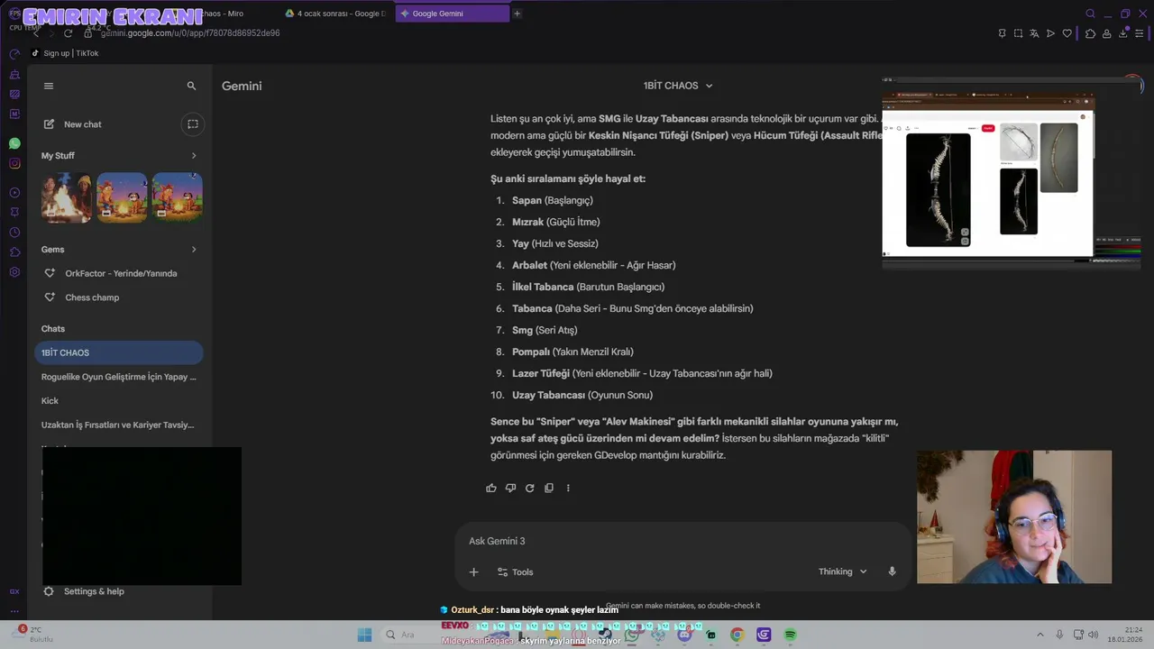Click the browser pin icon in toolbar
Image resolution: width=1154 pixels, height=649 pixels.
(1002, 33)
